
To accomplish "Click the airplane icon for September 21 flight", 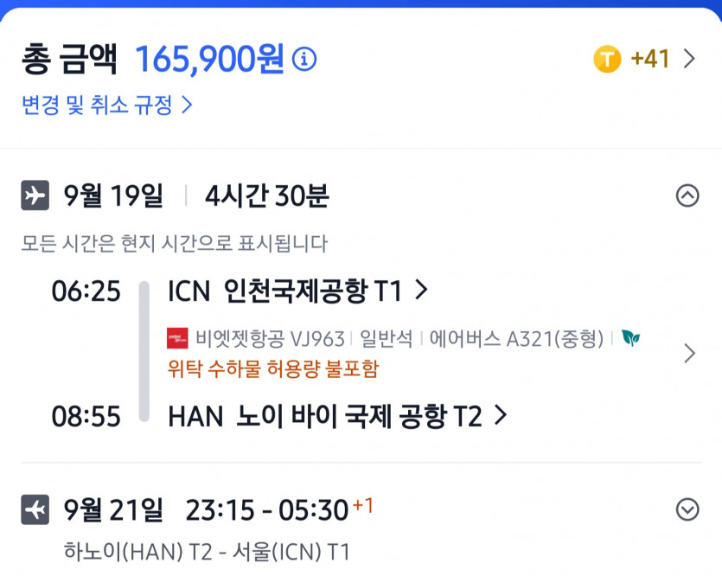I will tap(35, 509).
